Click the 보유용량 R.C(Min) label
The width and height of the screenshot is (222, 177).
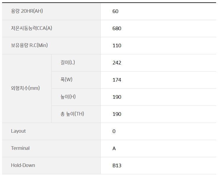pyautogui.click(x=29, y=46)
